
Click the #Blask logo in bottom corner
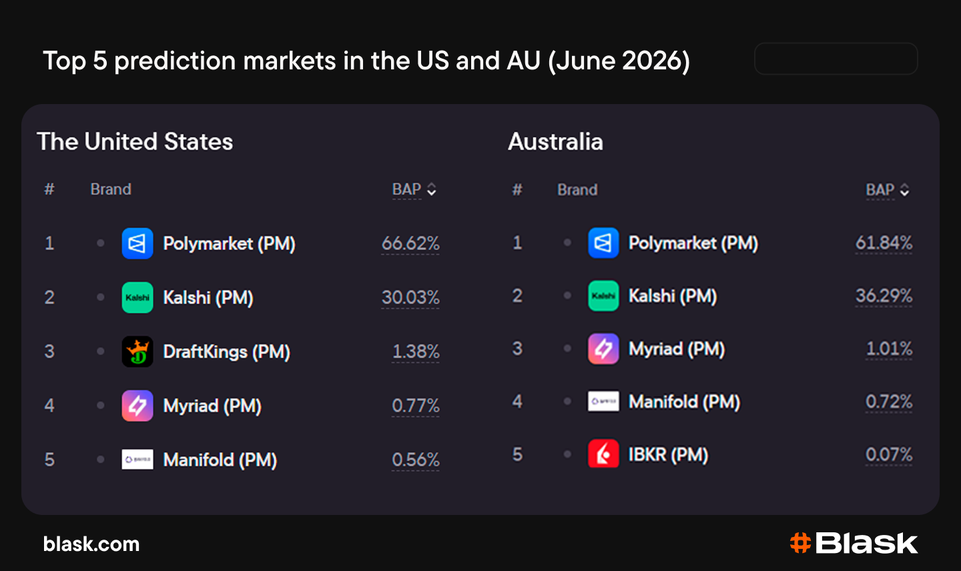point(854,543)
